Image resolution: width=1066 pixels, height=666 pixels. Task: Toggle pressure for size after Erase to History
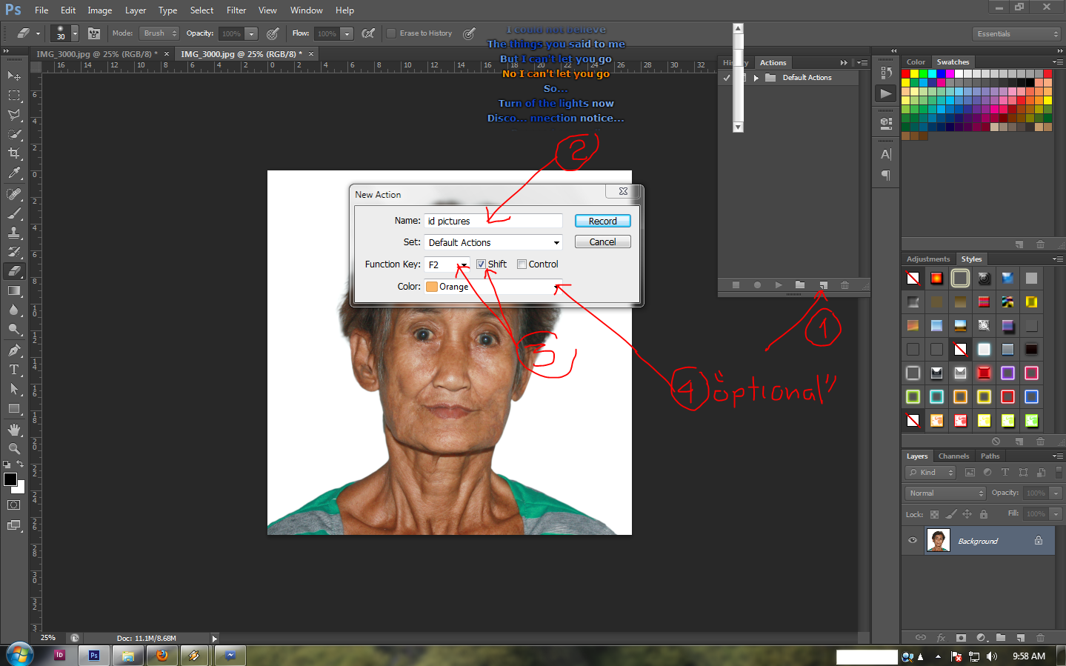coord(469,33)
